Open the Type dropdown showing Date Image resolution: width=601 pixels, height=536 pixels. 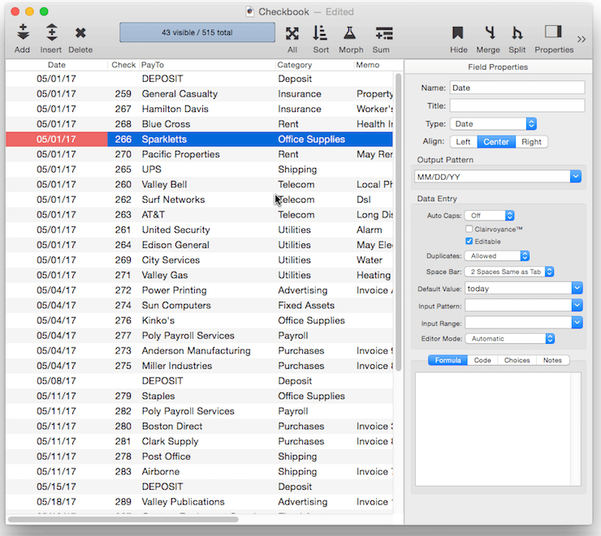493,123
